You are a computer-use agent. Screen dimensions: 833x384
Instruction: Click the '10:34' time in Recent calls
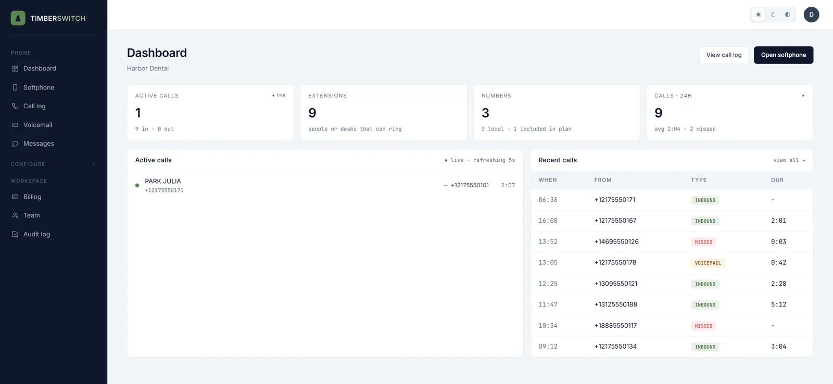click(x=548, y=326)
